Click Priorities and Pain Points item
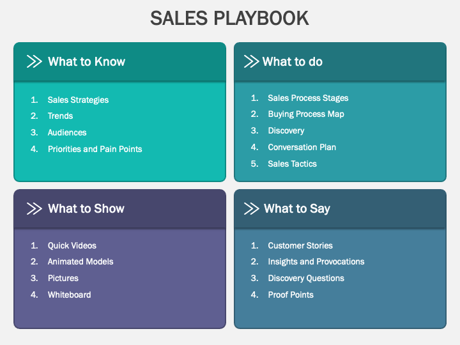This screenshot has height=345, width=460. click(95, 149)
